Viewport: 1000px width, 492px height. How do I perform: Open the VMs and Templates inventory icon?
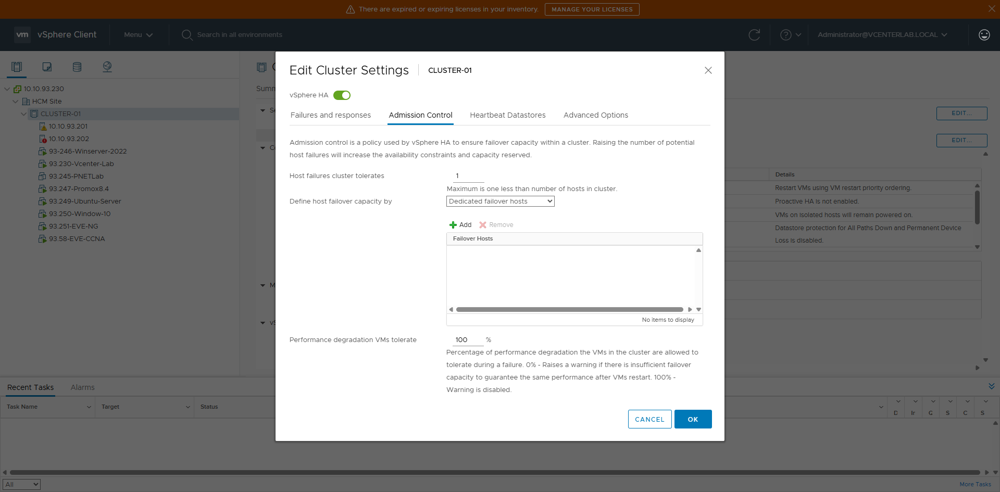coord(47,67)
